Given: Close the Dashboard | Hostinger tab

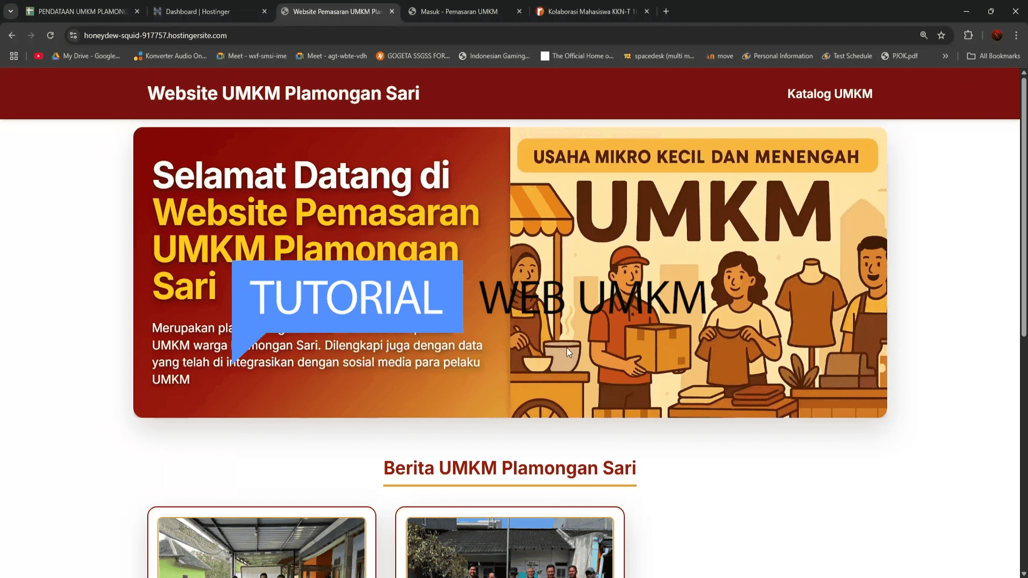Looking at the screenshot, I should pyautogui.click(x=264, y=11).
